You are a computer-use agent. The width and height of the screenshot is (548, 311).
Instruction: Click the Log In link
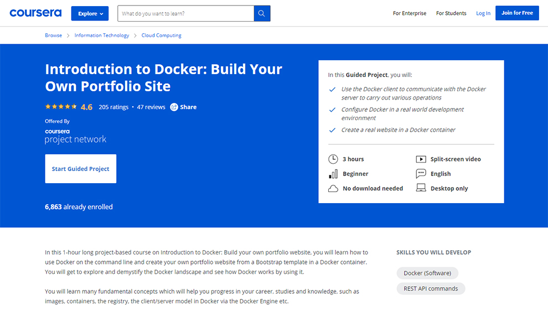[483, 13]
